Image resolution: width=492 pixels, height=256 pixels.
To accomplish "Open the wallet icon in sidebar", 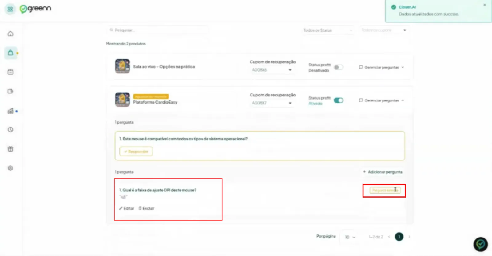I will [x=10, y=91].
